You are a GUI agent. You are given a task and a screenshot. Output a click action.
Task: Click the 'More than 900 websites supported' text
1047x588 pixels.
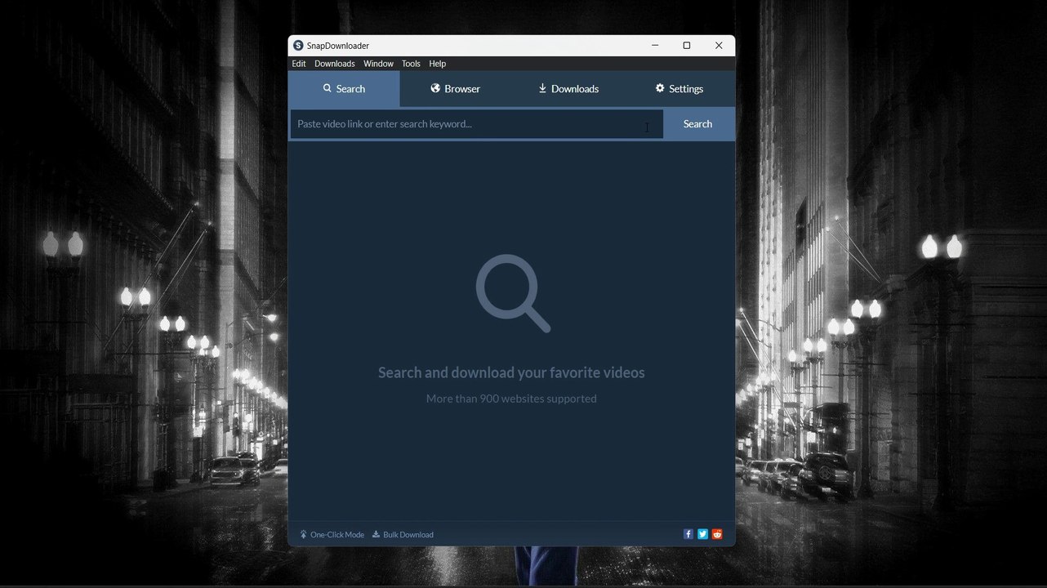511,399
